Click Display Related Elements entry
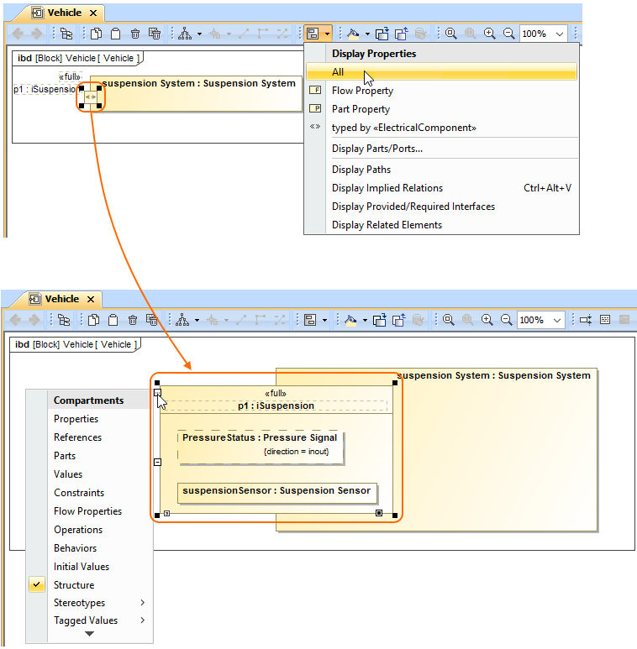637x649 pixels. tap(387, 225)
